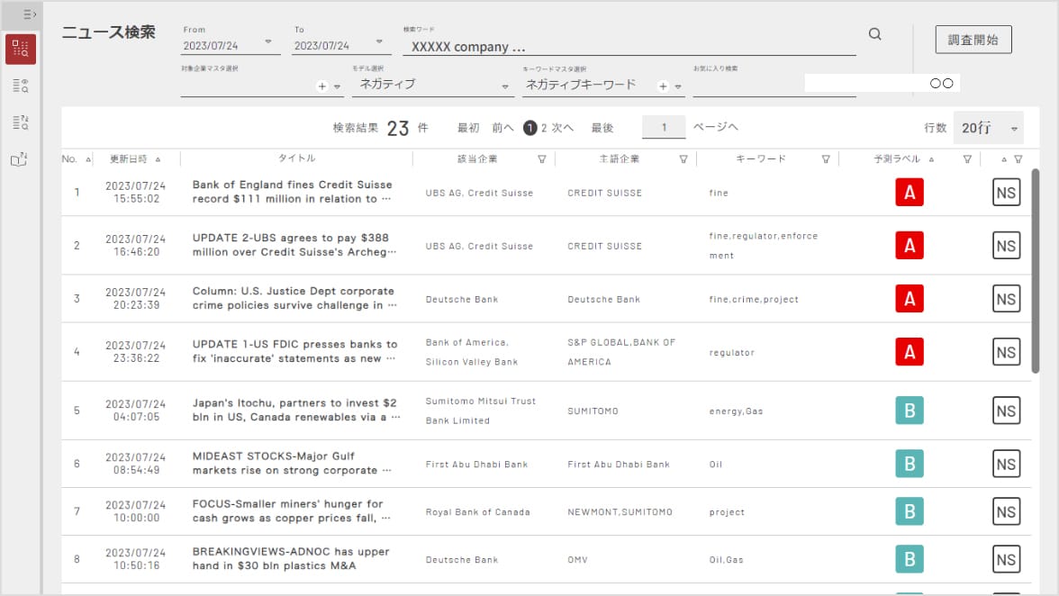Viewport: 1059px width, 596px height.
Task: Toggle NS for UPDATE 1-US FDIC row
Action: pos(1007,352)
